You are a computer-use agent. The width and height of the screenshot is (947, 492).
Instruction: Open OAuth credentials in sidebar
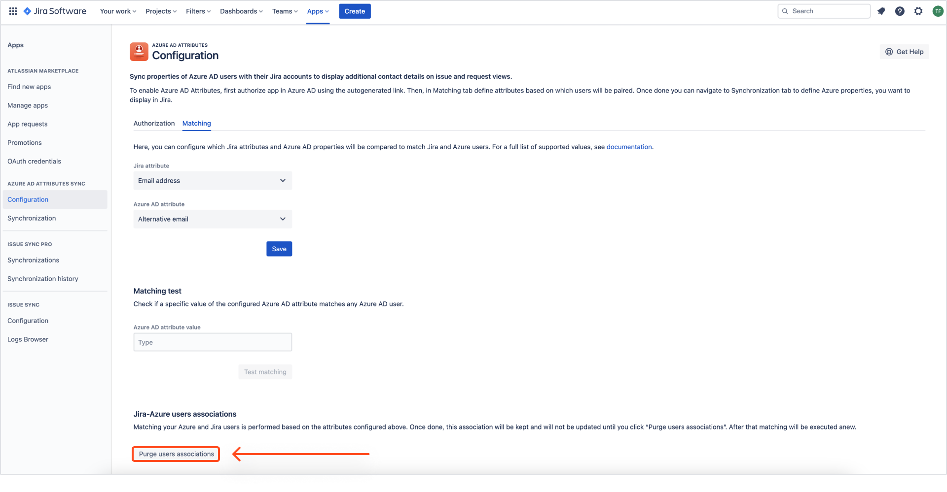(x=35, y=162)
